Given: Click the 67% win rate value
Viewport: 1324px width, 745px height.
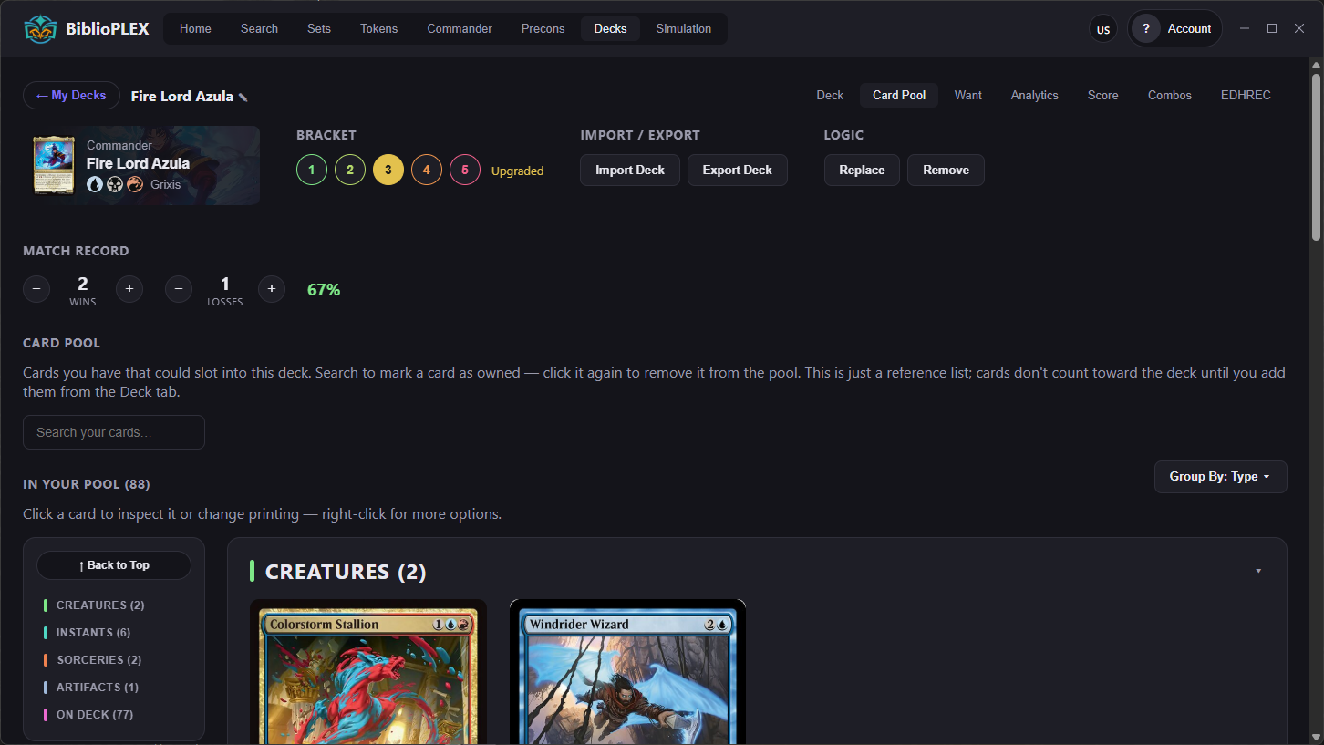Looking at the screenshot, I should [324, 290].
